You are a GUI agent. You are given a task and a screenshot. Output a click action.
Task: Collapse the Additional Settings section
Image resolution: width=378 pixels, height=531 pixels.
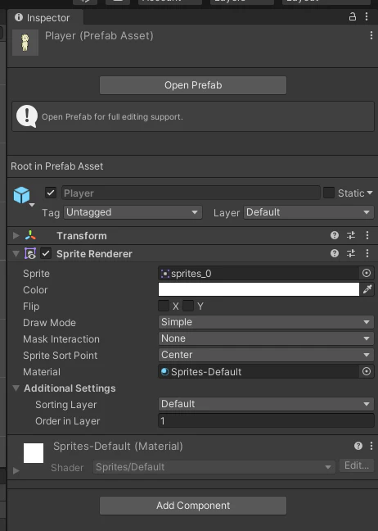tap(16, 388)
